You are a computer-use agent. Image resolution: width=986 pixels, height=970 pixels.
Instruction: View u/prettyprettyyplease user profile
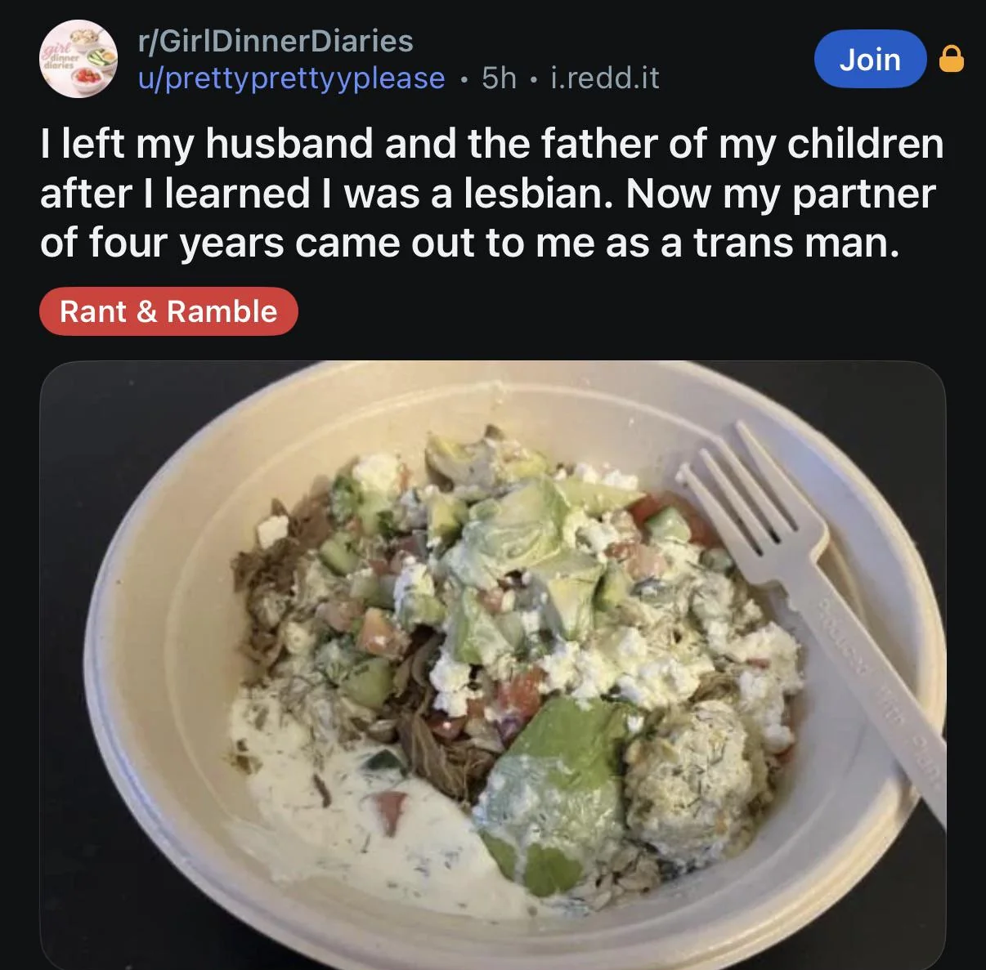(291, 78)
